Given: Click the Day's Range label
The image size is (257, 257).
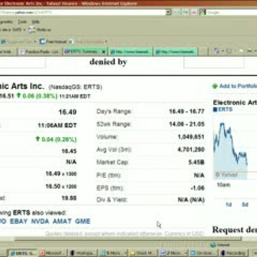Looking at the screenshot, I should click(x=114, y=112).
